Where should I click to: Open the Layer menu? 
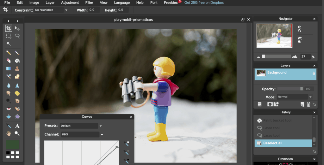point(50,3)
